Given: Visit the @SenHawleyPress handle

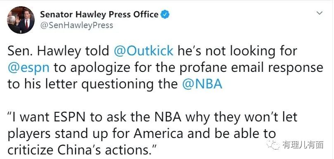Looking at the screenshot, I should 77,25.
